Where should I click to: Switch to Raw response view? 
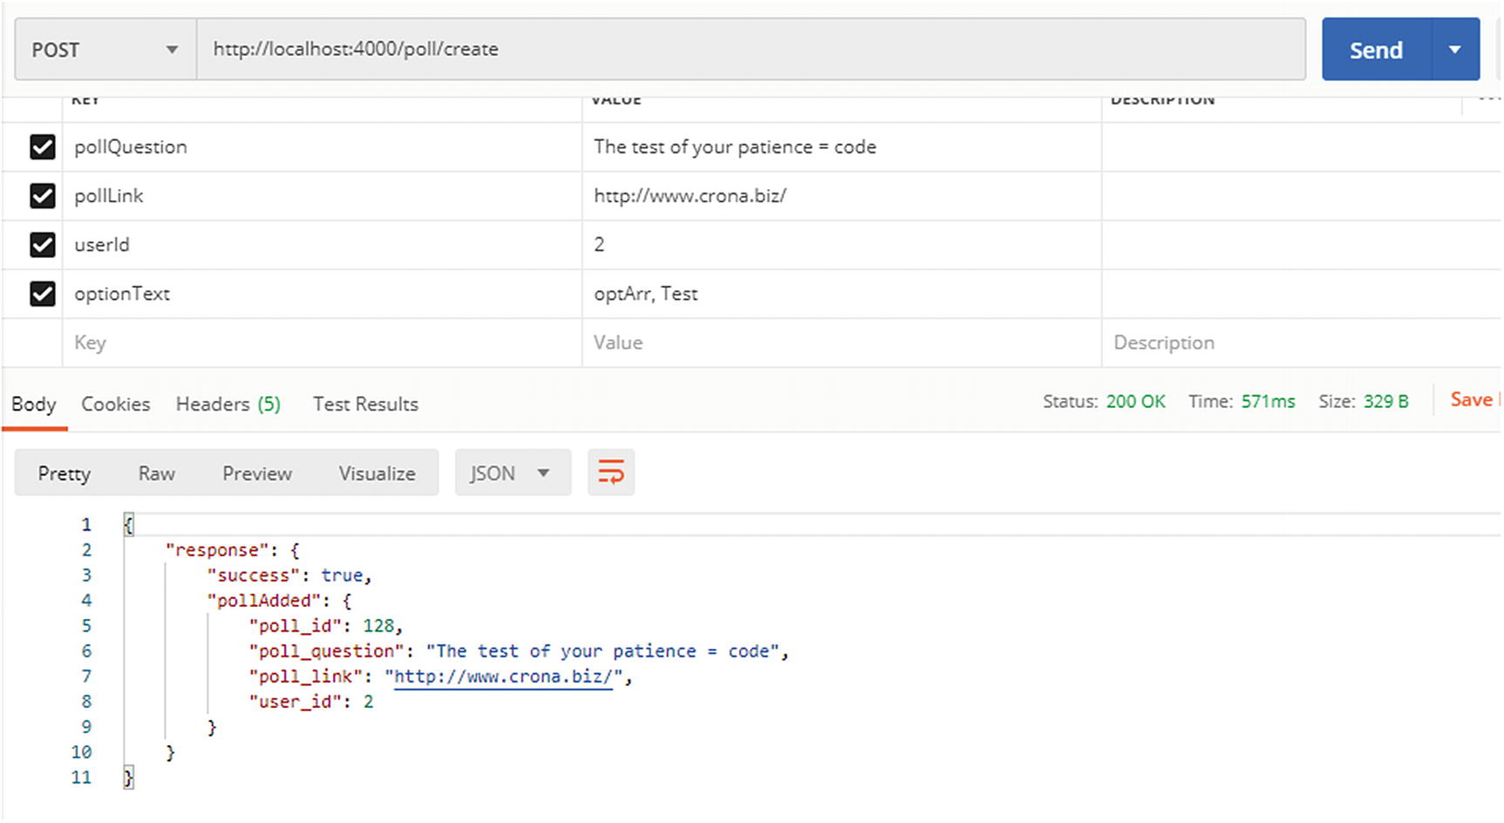tap(156, 473)
